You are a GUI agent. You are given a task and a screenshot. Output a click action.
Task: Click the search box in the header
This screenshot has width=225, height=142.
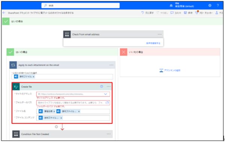pos(80,6)
